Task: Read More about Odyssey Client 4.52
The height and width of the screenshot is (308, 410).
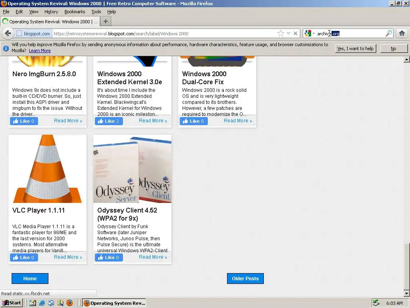Action: [153, 257]
